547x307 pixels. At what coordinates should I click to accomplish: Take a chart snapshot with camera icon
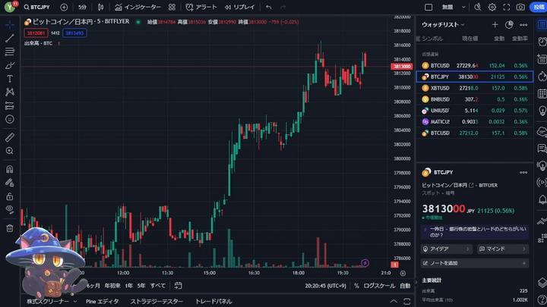520,7
